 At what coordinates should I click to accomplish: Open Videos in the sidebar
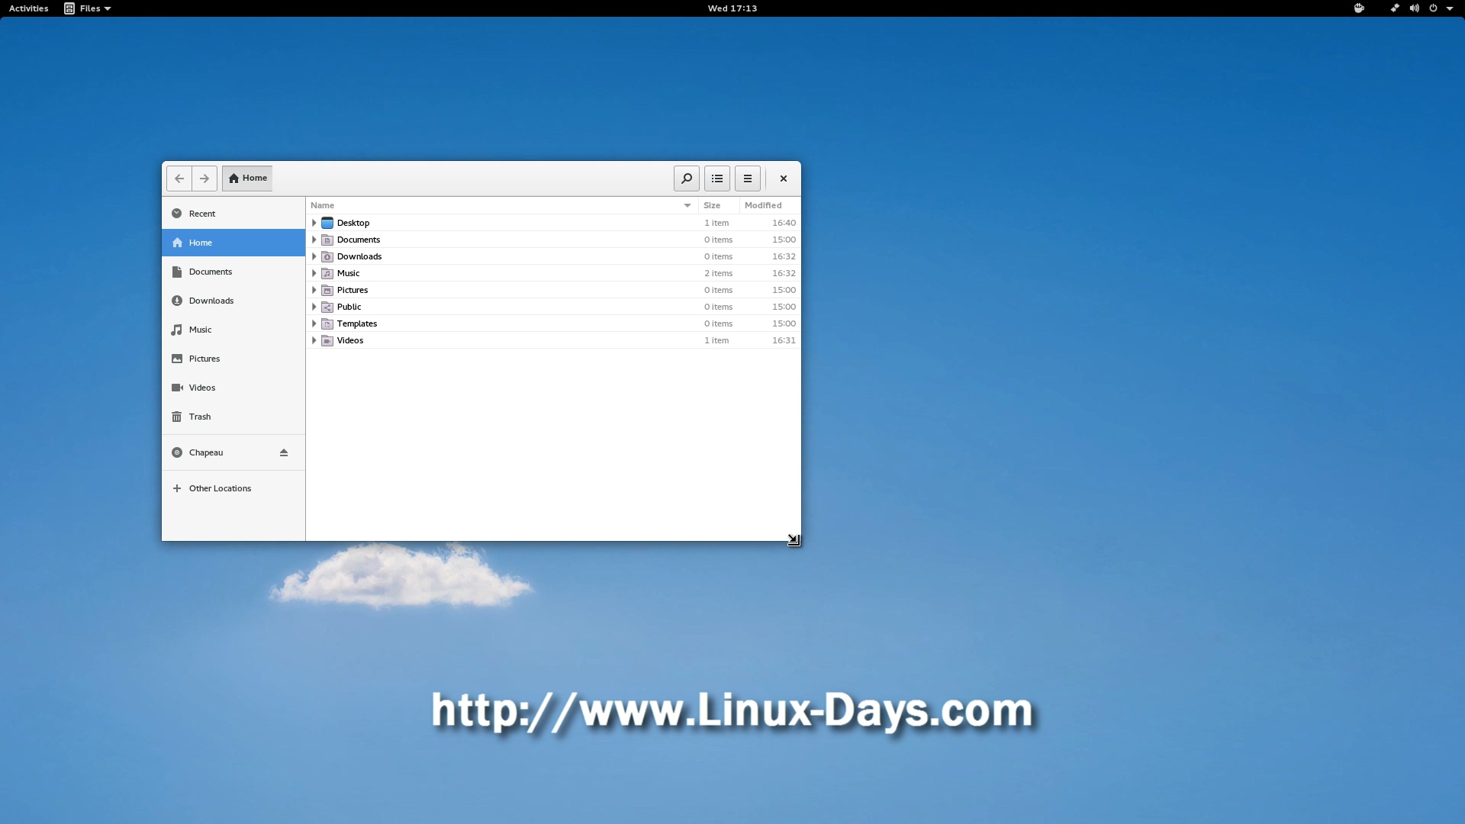pos(233,388)
